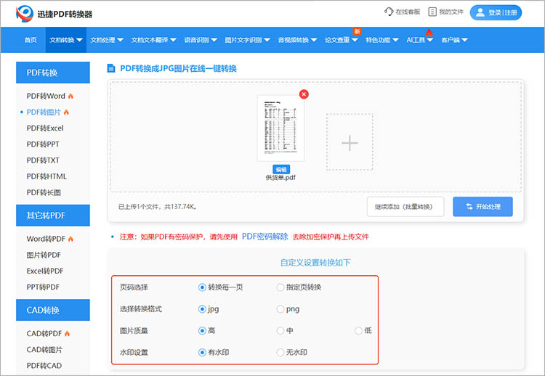545x376 pixels.
Task: Click the CAD转换 sidebar header
Action: pos(53,310)
